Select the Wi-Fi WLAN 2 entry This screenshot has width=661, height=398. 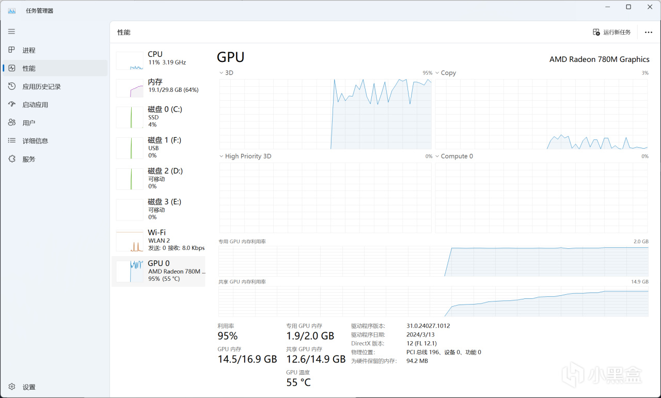tap(159, 240)
